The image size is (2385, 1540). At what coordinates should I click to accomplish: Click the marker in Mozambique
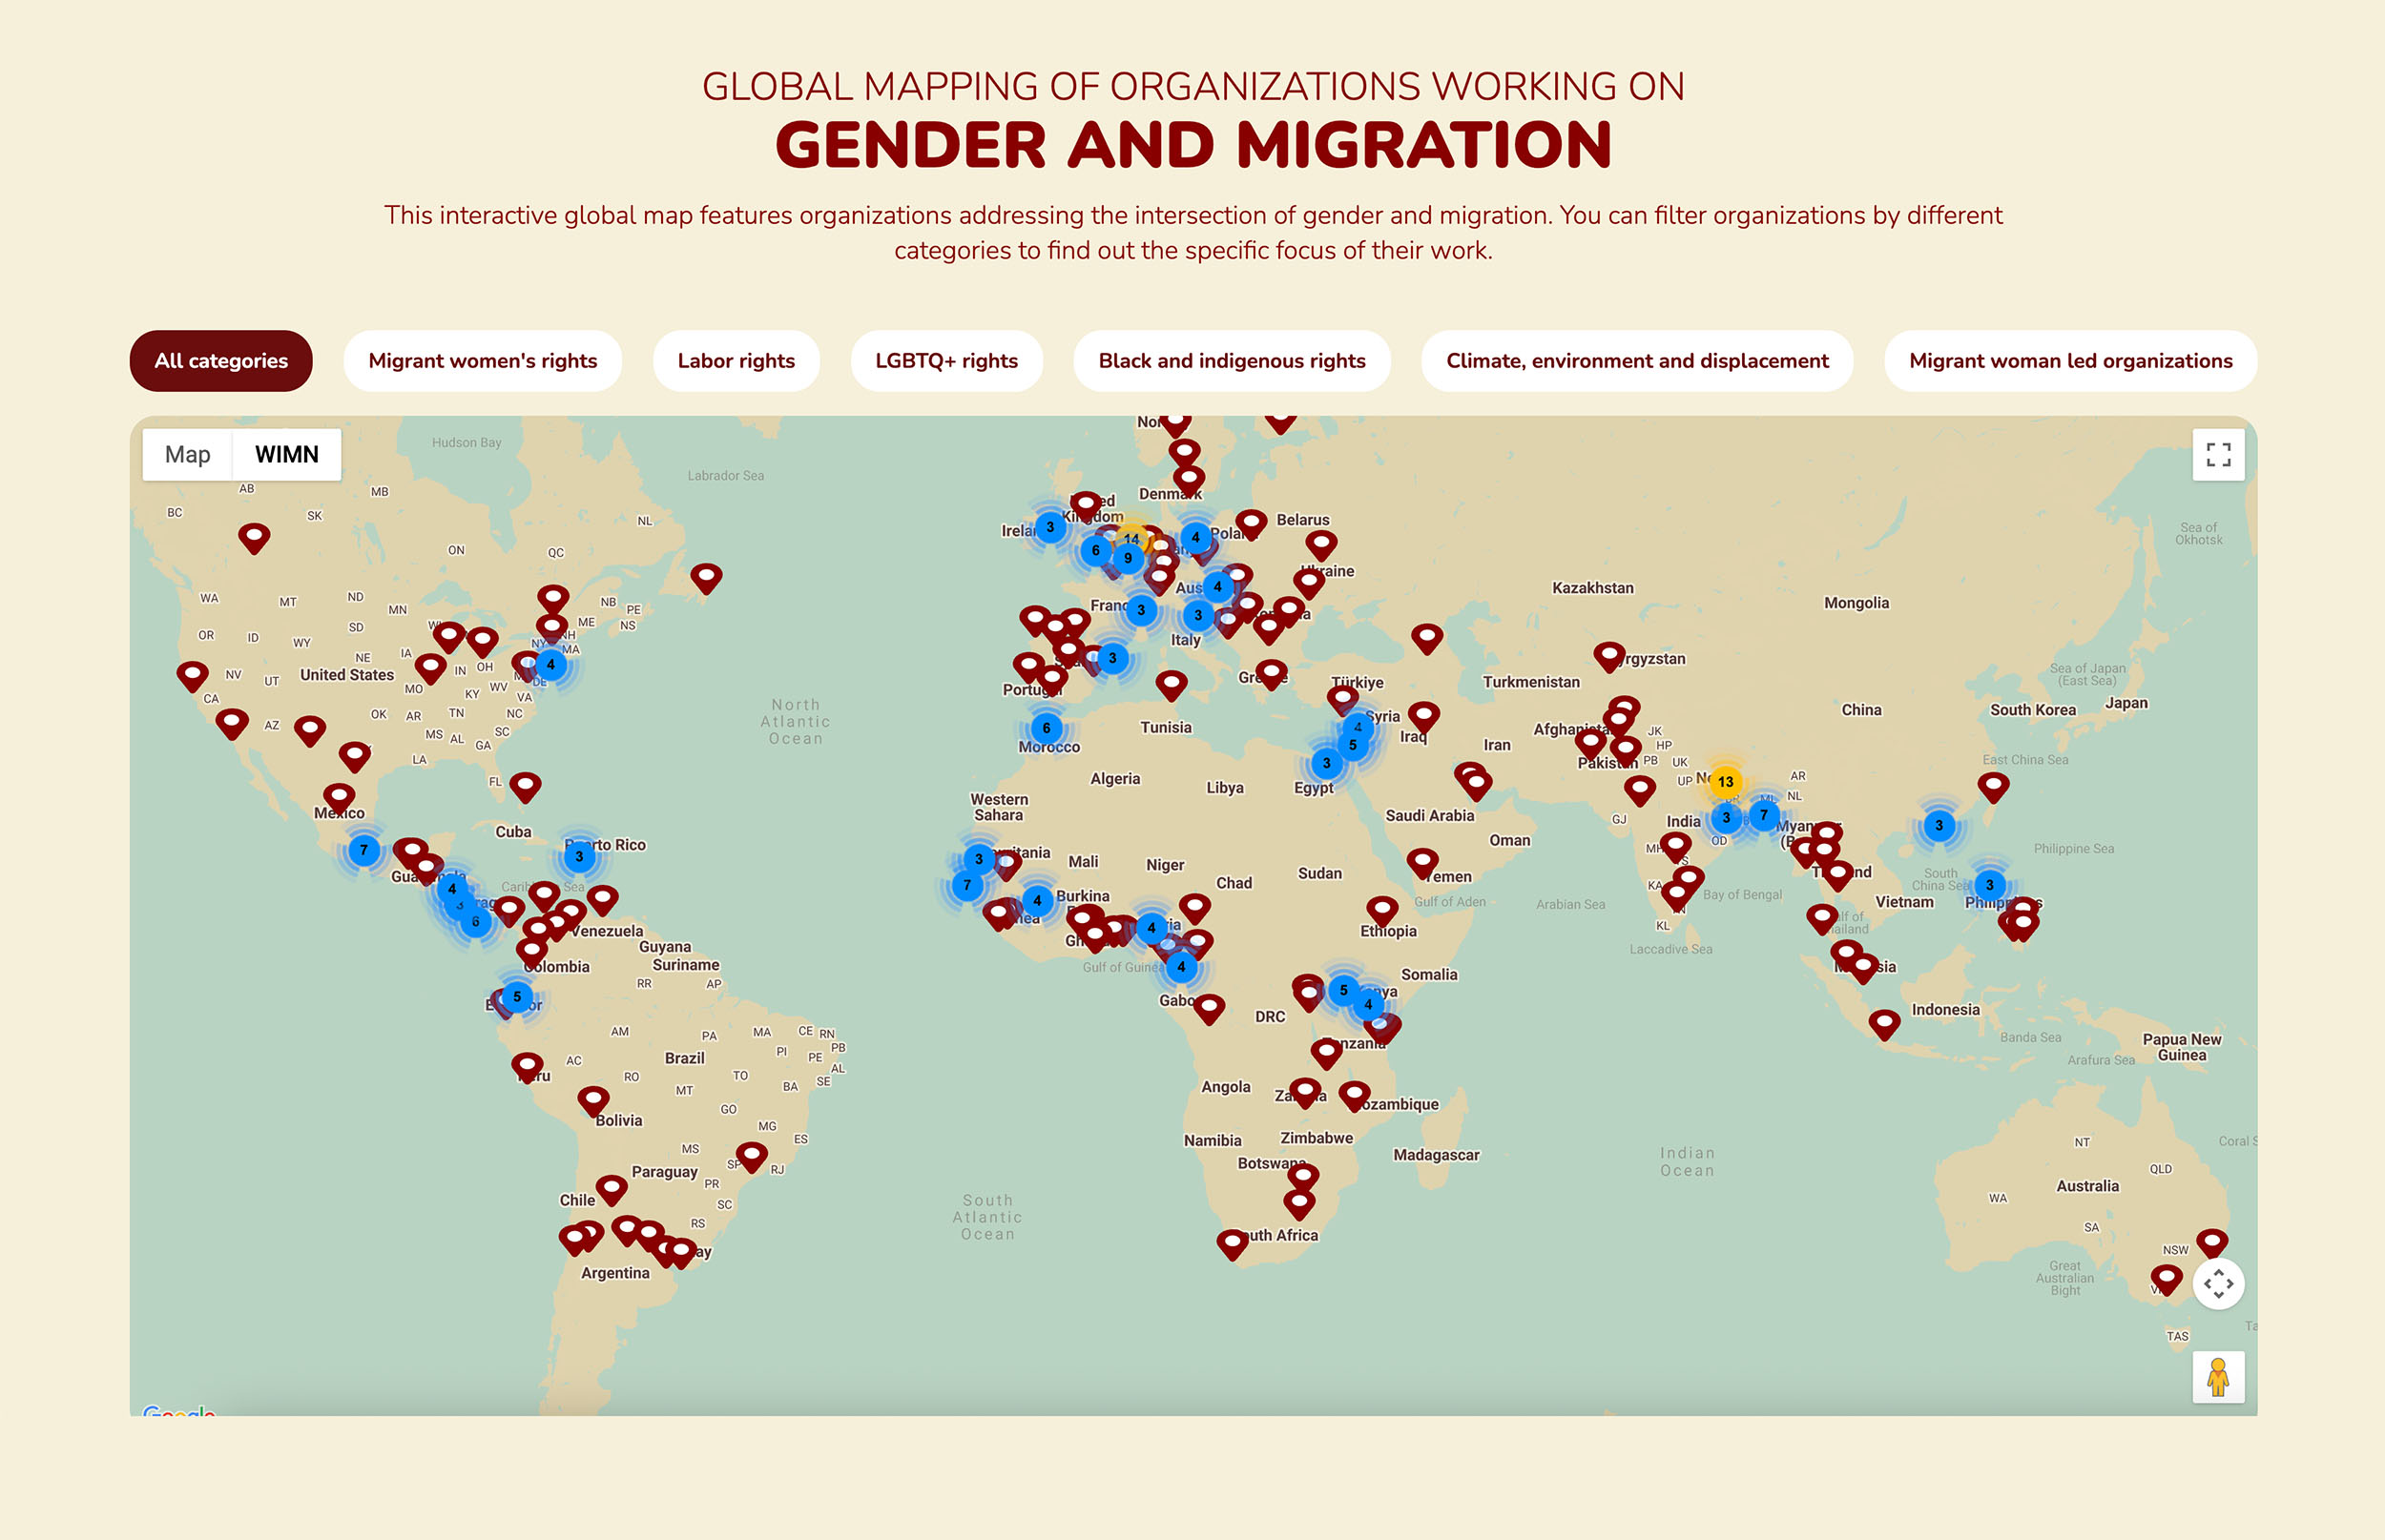(1355, 1097)
